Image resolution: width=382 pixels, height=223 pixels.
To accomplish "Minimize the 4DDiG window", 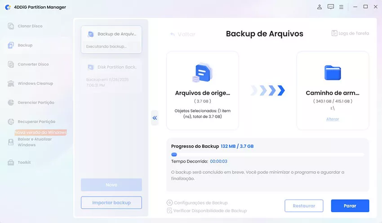I will [355, 7].
